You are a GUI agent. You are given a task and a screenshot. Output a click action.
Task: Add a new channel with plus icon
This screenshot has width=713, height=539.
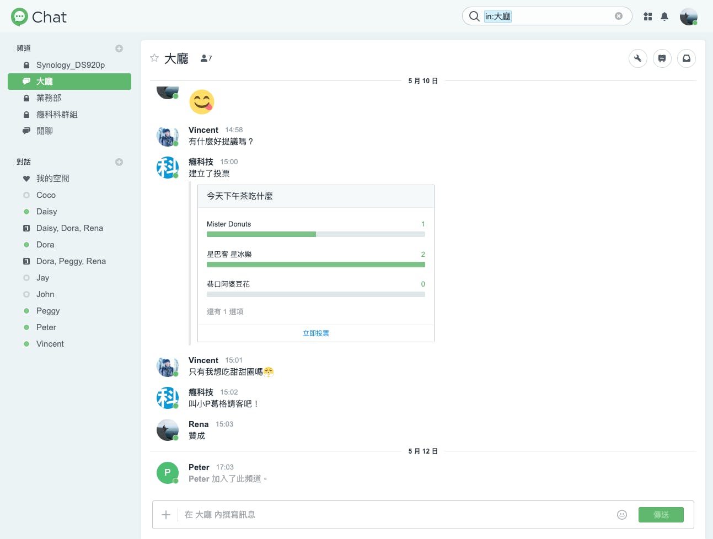tap(119, 48)
